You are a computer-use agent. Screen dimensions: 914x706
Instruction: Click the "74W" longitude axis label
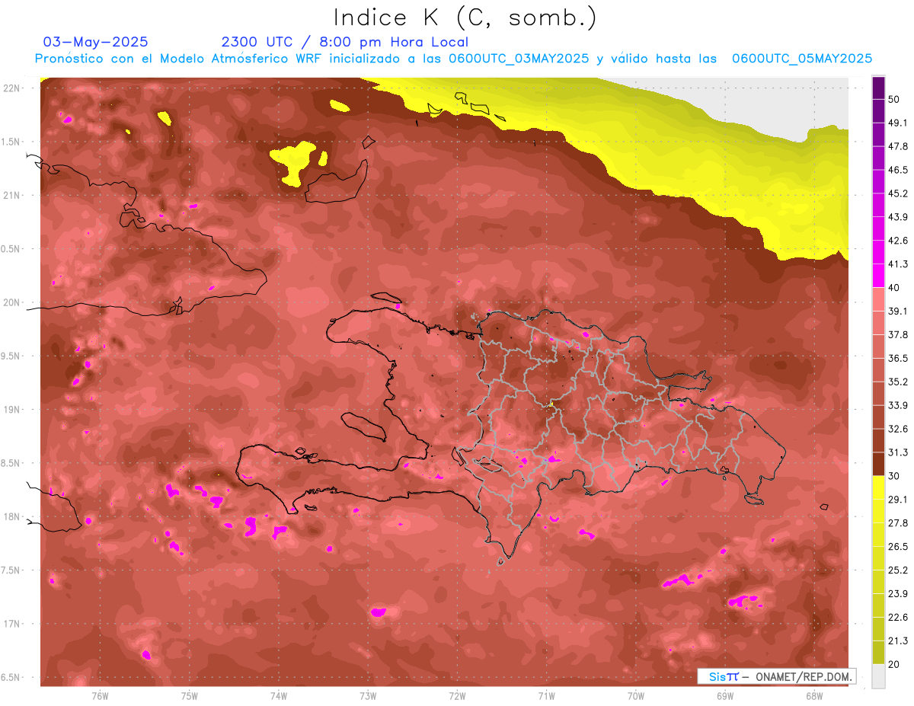279,695
